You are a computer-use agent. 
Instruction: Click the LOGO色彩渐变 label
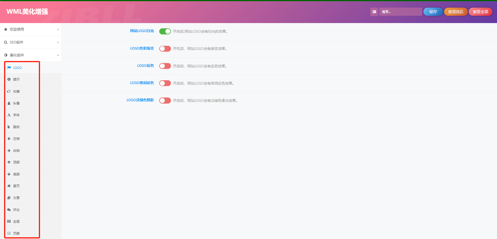click(x=142, y=48)
